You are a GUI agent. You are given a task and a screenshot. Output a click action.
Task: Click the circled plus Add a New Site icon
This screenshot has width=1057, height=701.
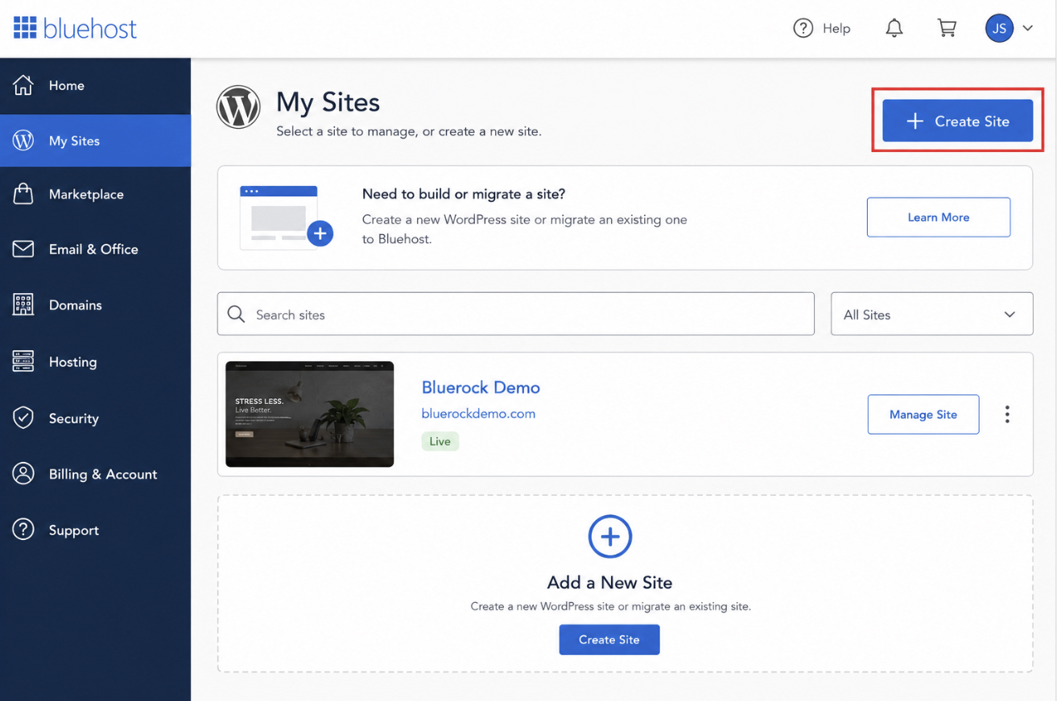(x=610, y=537)
